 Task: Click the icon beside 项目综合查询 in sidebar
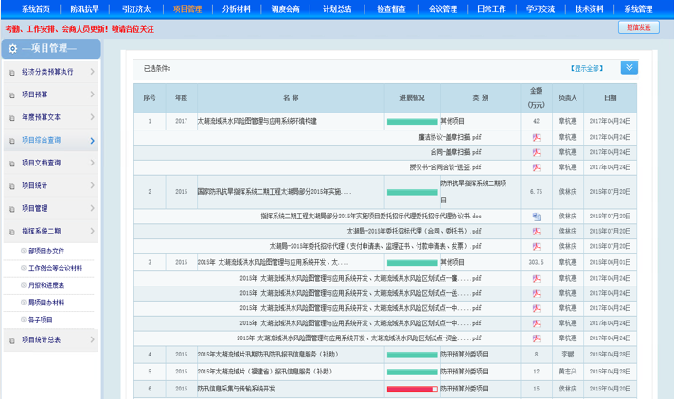pyautogui.click(x=12, y=140)
